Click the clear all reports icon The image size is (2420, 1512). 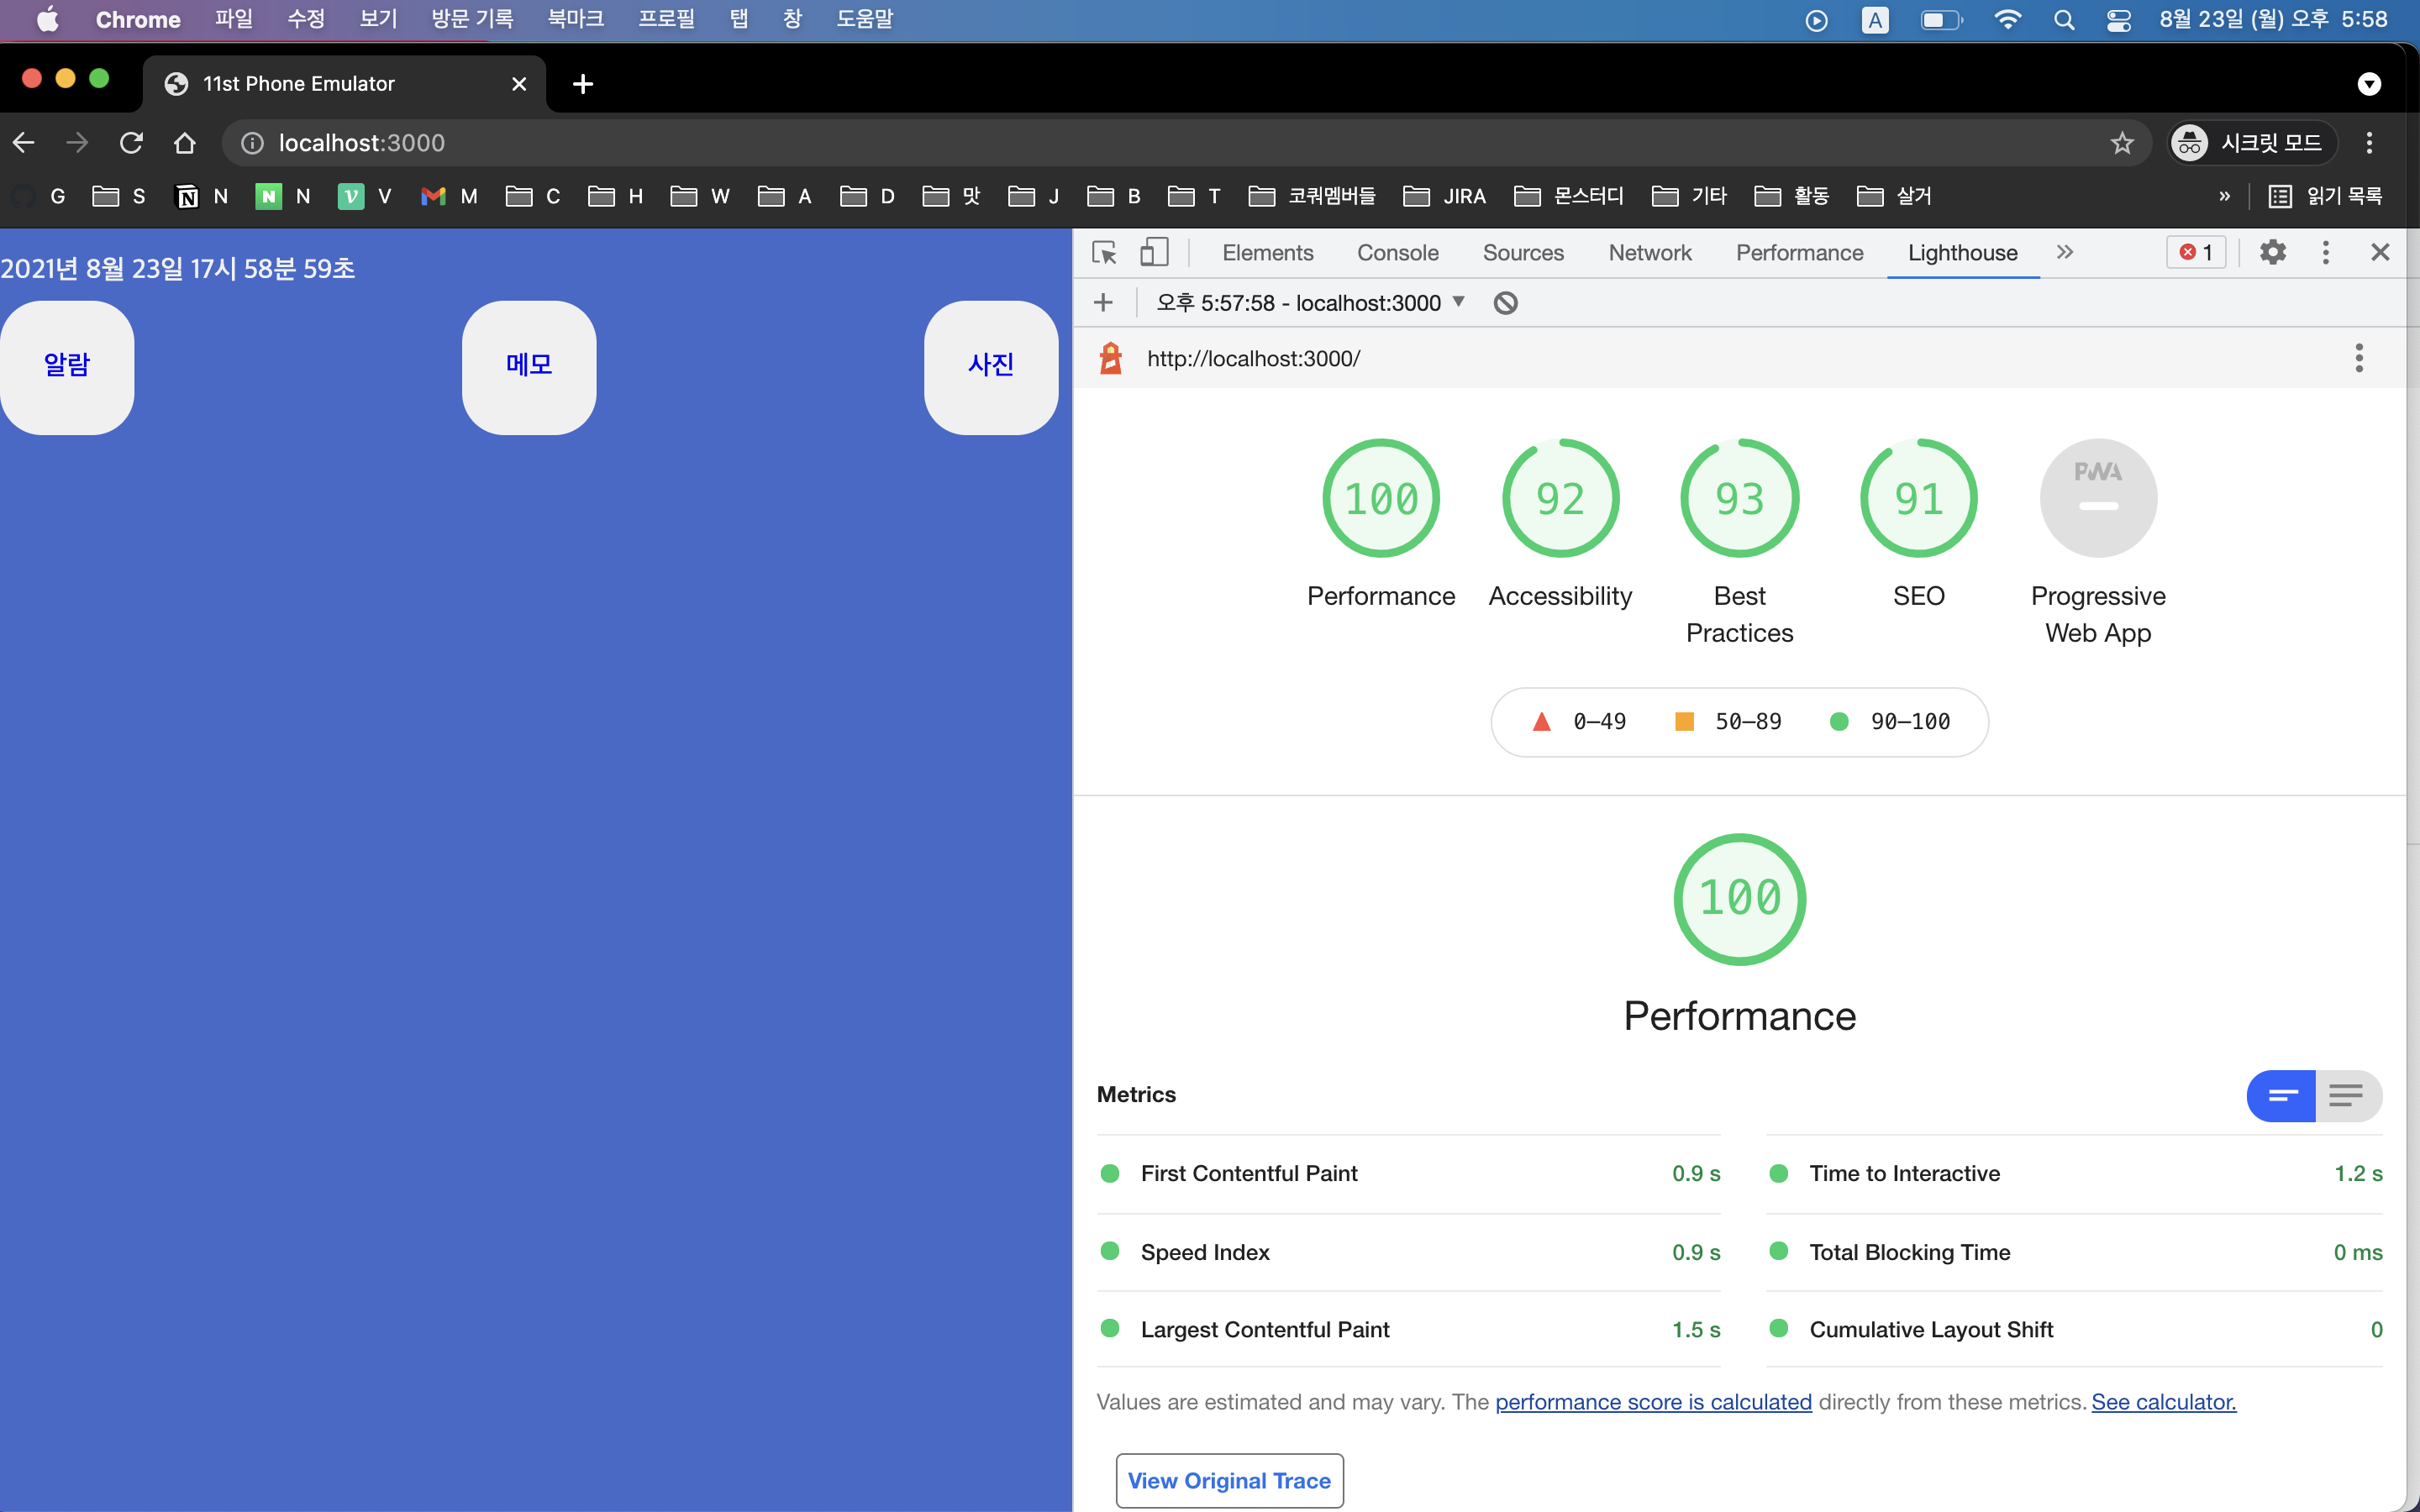[x=1505, y=303]
